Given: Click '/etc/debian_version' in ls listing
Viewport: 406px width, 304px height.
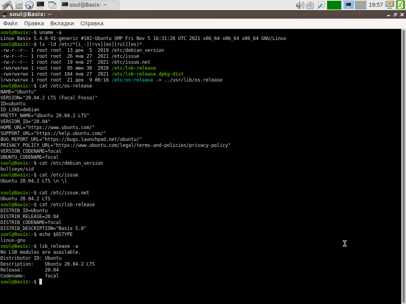Looking at the screenshot, I should 138,50.
